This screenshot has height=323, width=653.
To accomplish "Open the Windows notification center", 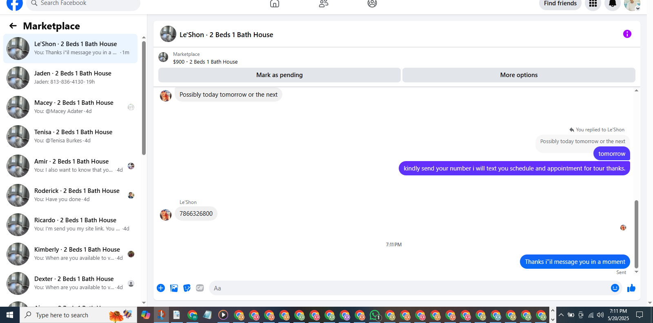I will 640,315.
